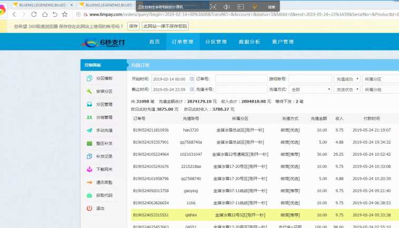Go to 首页 in top navigation
This screenshot has height=228, width=399.
tap(154, 42)
